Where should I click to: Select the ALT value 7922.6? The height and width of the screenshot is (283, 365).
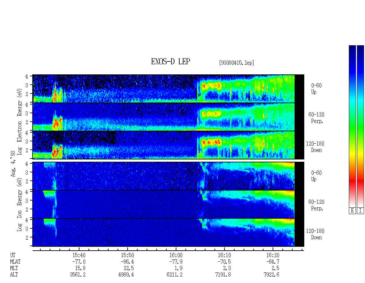271,275
